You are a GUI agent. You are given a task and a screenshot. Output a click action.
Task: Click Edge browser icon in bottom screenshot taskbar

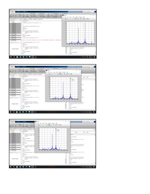pos(26,167)
